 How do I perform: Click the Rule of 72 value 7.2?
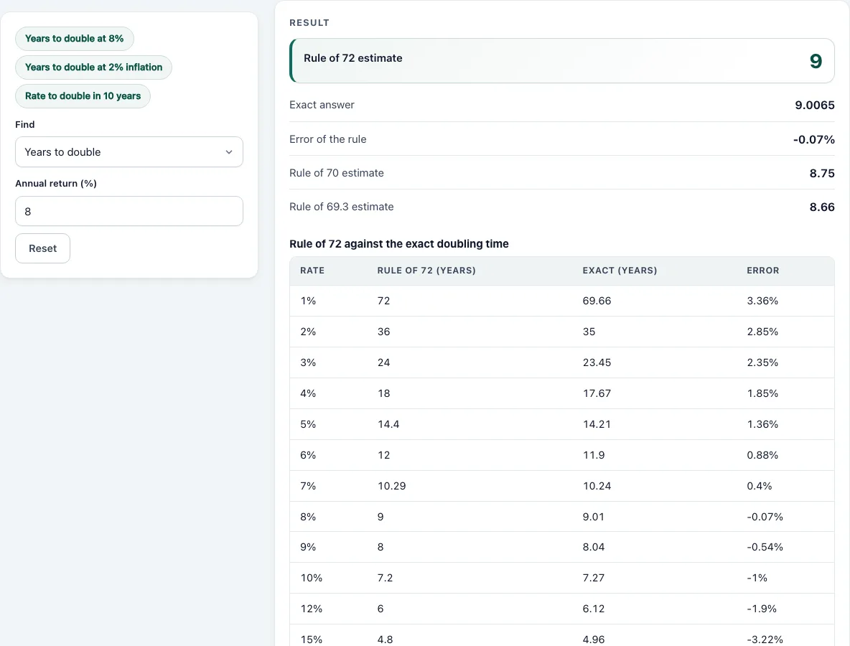(385, 579)
